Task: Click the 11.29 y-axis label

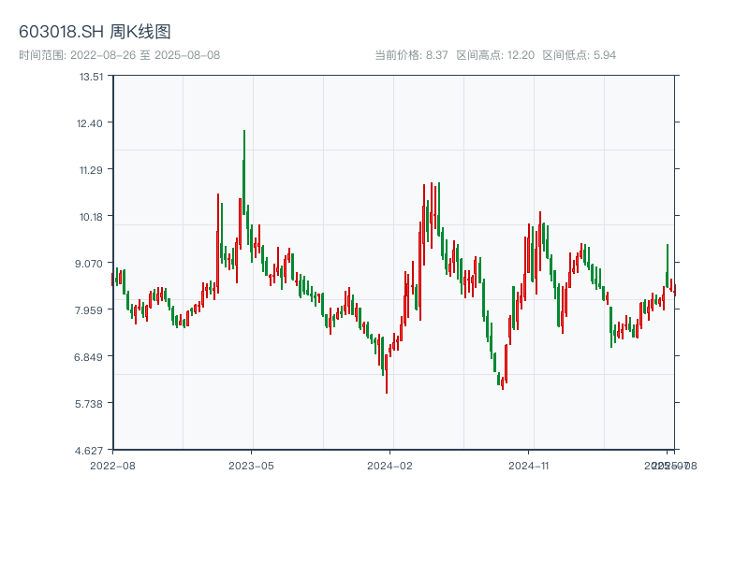Action: (91, 170)
